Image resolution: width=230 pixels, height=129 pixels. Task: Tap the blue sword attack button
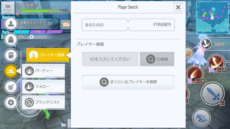(212, 94)
